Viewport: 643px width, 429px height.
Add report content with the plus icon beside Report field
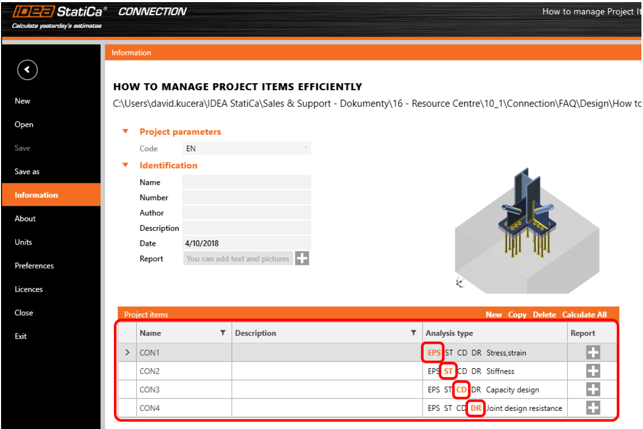[302, 258]
